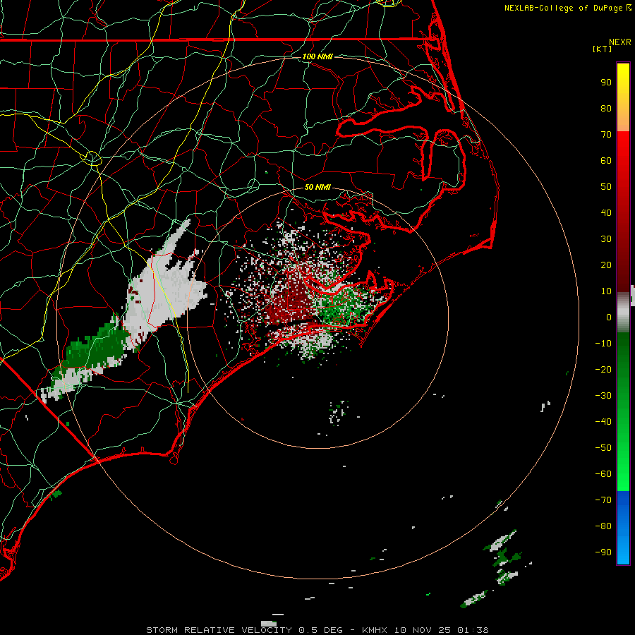Screen dimensions: 635x635
Task: Click the -70 value on velocity scale
Action: (603, 500)
